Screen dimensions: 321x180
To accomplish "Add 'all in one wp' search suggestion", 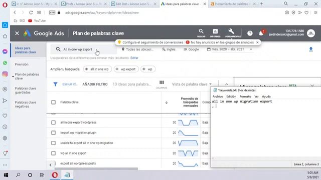I will (x=97, y=69).
